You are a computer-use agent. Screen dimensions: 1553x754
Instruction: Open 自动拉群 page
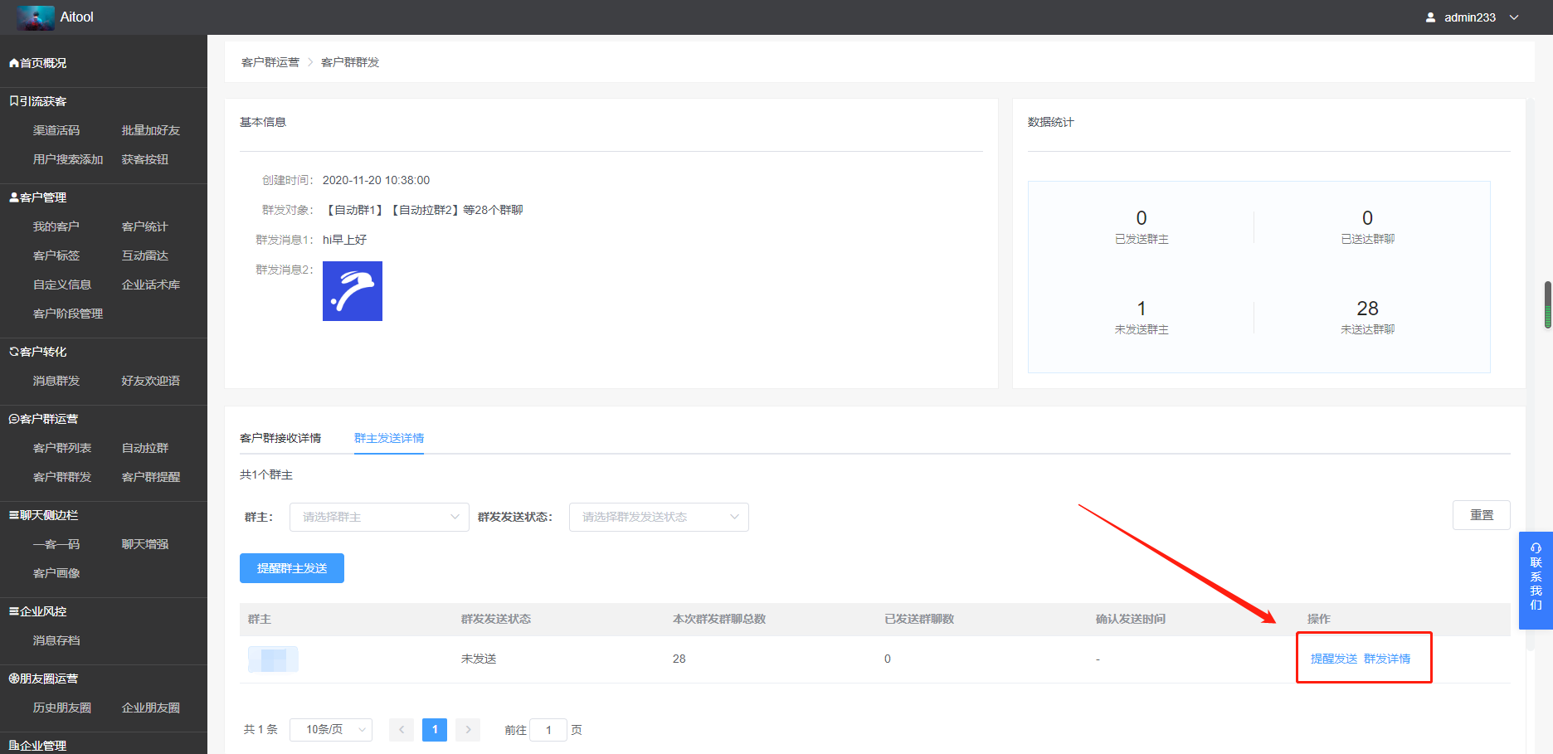(145, 448)
